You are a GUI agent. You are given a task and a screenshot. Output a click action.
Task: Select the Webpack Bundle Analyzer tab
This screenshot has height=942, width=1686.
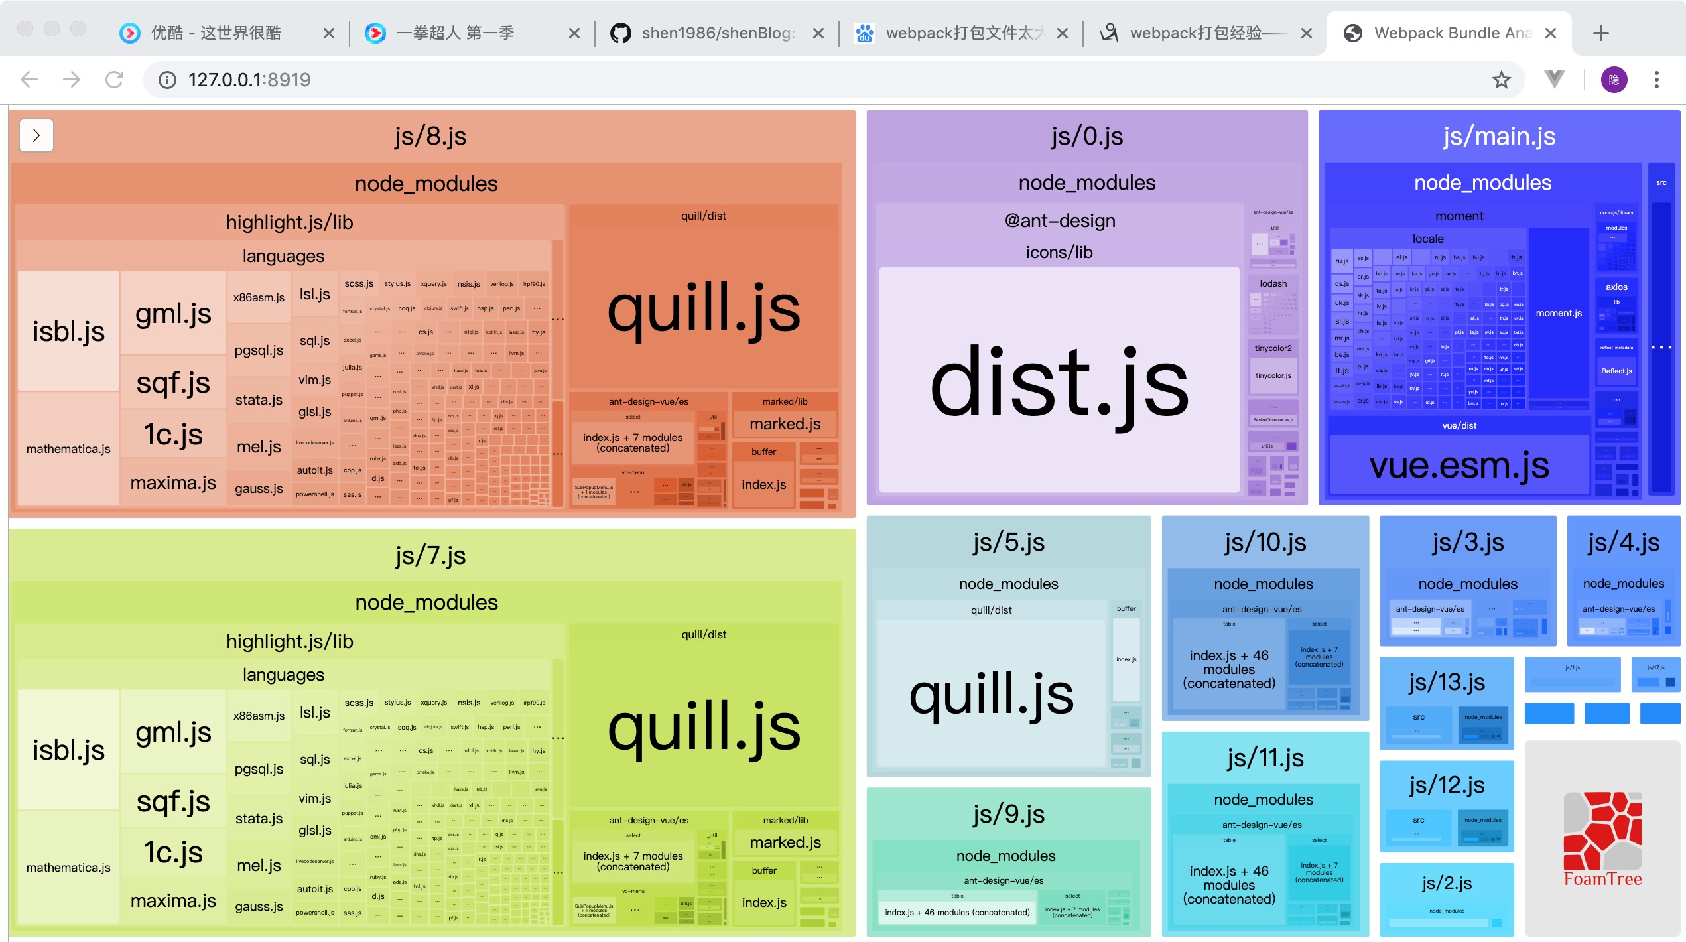(x=1449, y=33)
